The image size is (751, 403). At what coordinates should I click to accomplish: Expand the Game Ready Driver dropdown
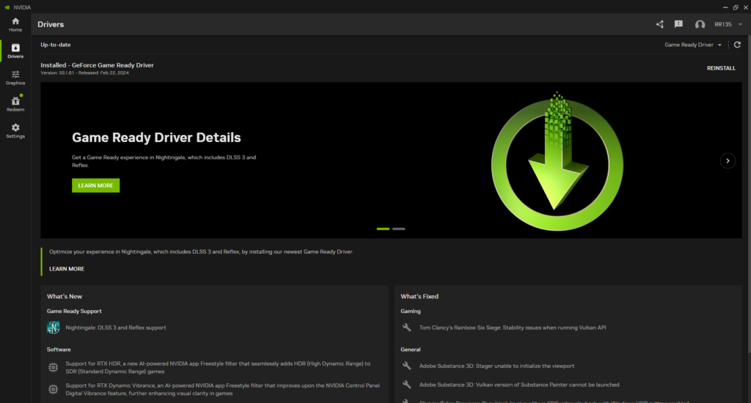693,45
